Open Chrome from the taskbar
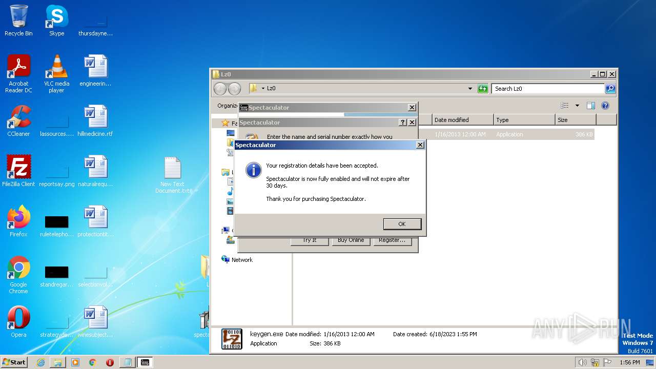The height and width of the screenshot is (369, 656). tap(93, 362)
